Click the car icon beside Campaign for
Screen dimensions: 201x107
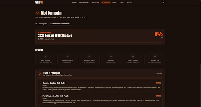[36, 24]
